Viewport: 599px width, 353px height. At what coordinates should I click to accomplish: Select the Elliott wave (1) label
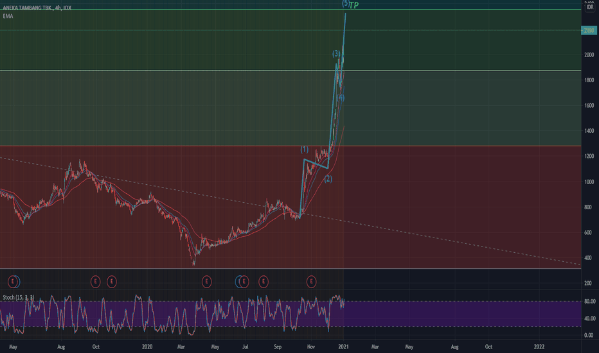click(x=304, y=149)
